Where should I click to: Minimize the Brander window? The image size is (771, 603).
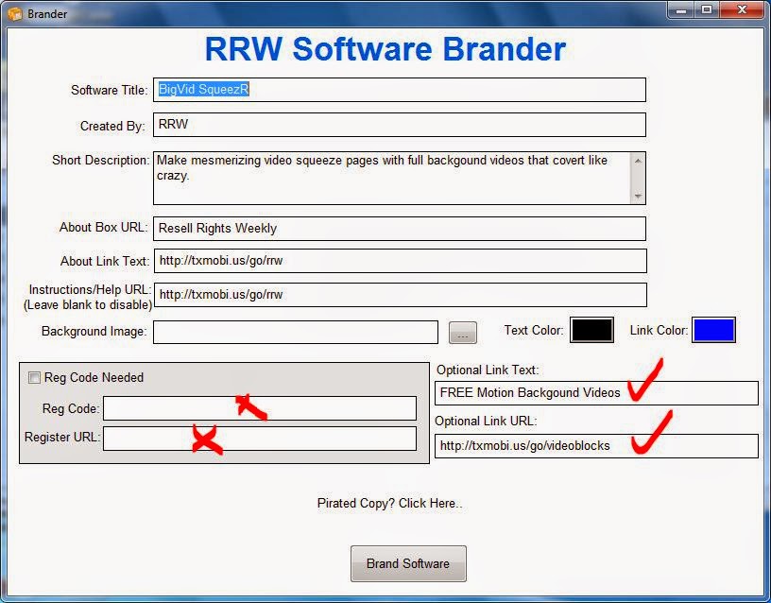click(681, 10)
